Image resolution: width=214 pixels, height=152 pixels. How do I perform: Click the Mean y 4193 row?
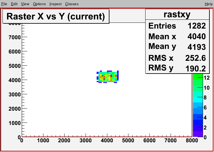[x=177, y=47]
